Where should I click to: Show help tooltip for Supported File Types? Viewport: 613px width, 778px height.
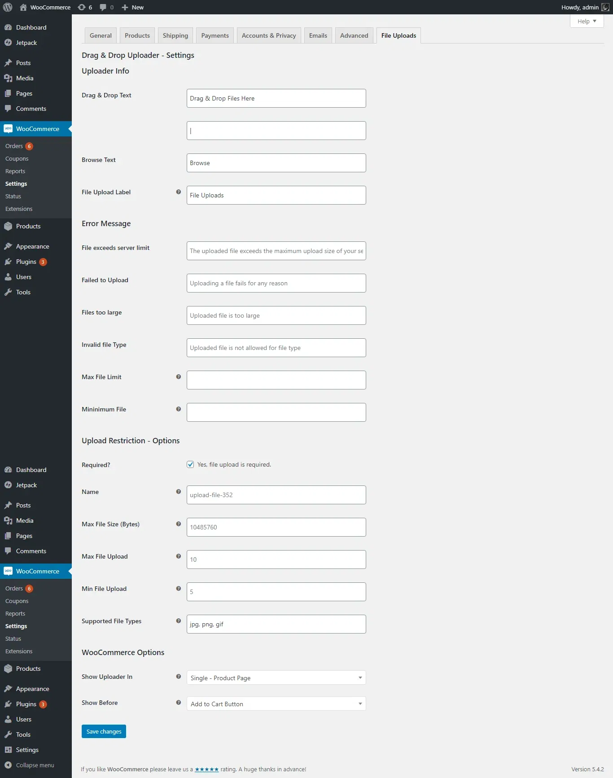tap(179, 621)
